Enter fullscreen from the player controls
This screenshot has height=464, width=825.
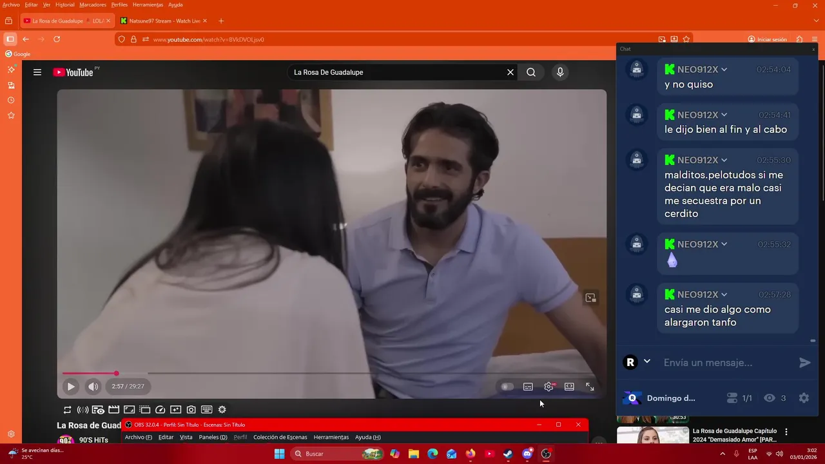590,387
